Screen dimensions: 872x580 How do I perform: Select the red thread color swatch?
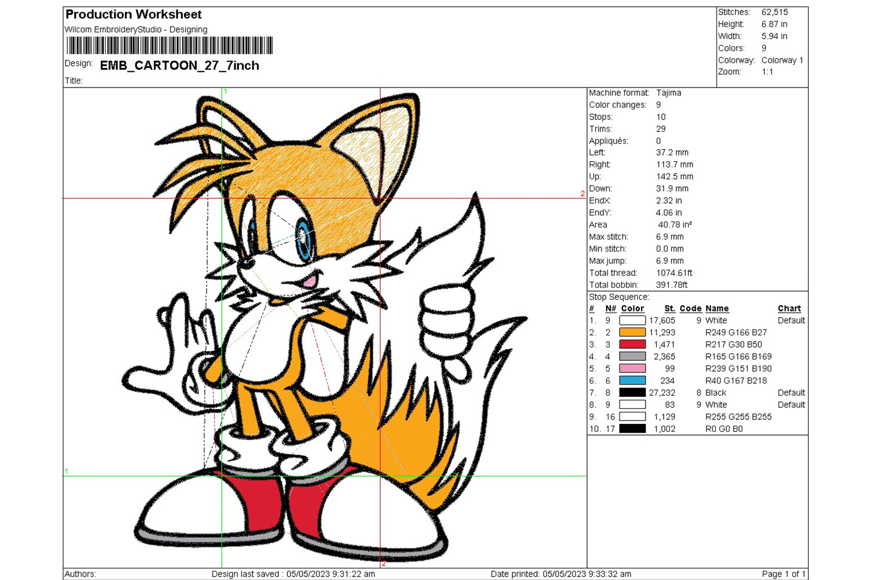[632, 345]
